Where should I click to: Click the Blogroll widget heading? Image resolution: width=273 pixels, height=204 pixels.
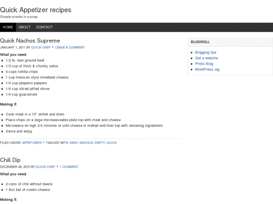[x=200, y=42]
